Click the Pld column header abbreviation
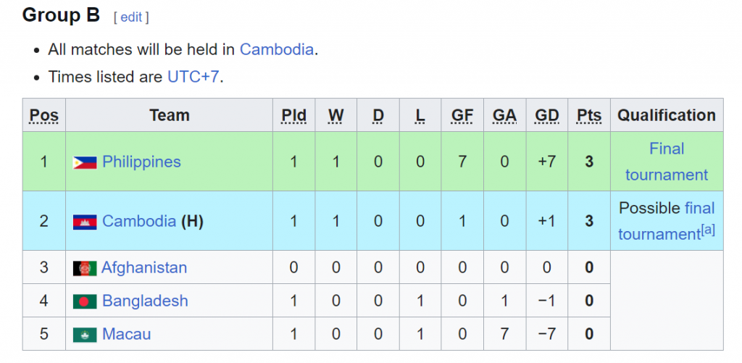Image resolution: width=742 pixels, height=363 pixels. click(x=294, y=115)
